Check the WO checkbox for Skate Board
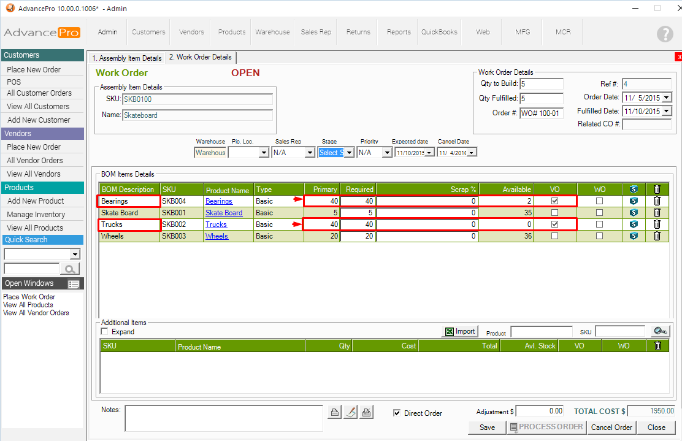Image resolution: width=682 pixels, height=441 pixels. (x=599, y=213)
